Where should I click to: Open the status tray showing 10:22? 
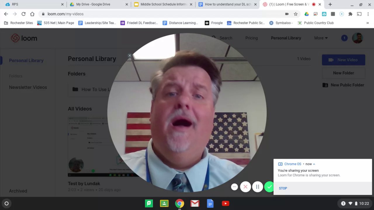355,204
